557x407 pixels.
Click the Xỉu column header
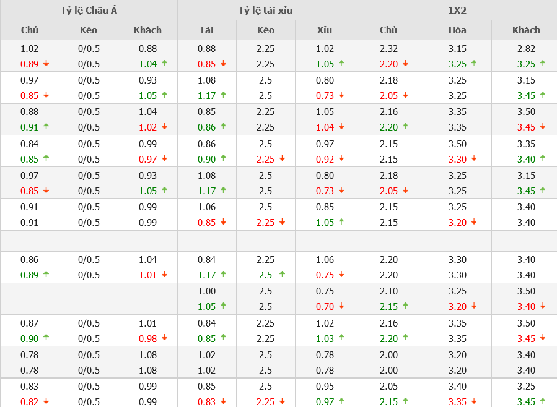coord(325,30)
